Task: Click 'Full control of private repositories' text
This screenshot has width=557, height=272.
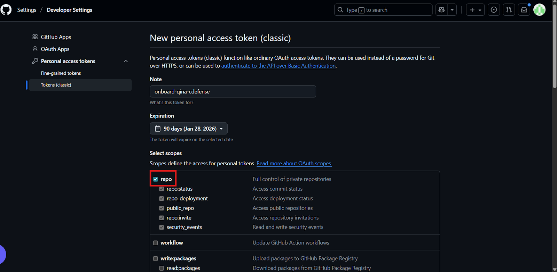Action: [x=292, y=179]
